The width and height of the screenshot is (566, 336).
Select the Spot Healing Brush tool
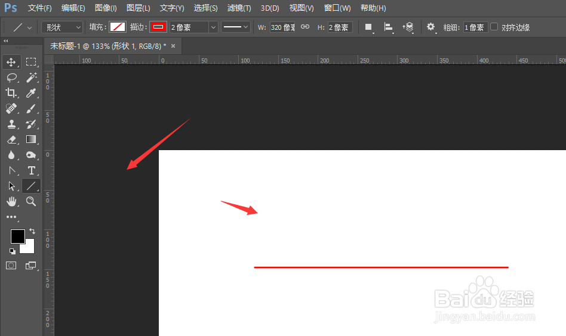pyautogui.click(x=11, y=108)
